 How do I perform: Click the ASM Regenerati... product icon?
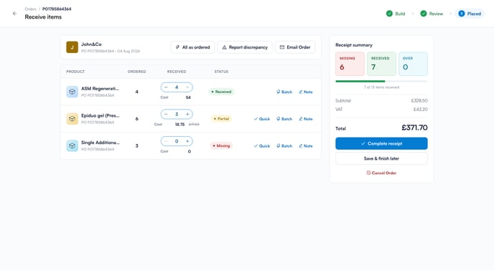click(72, 92)
